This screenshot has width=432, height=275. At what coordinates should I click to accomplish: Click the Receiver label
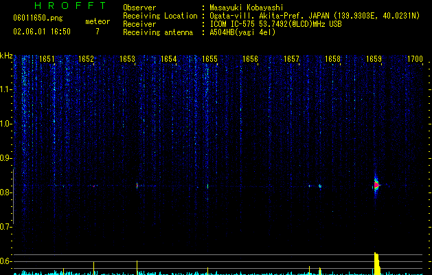click(x=139, y=24)
